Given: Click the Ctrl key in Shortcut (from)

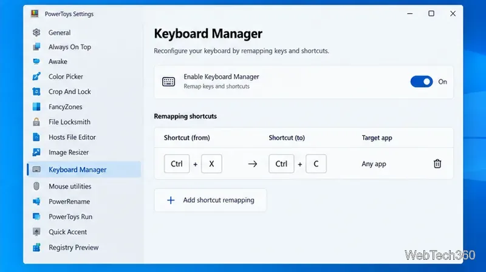Looking at the screenshot, I should [177, 163].
